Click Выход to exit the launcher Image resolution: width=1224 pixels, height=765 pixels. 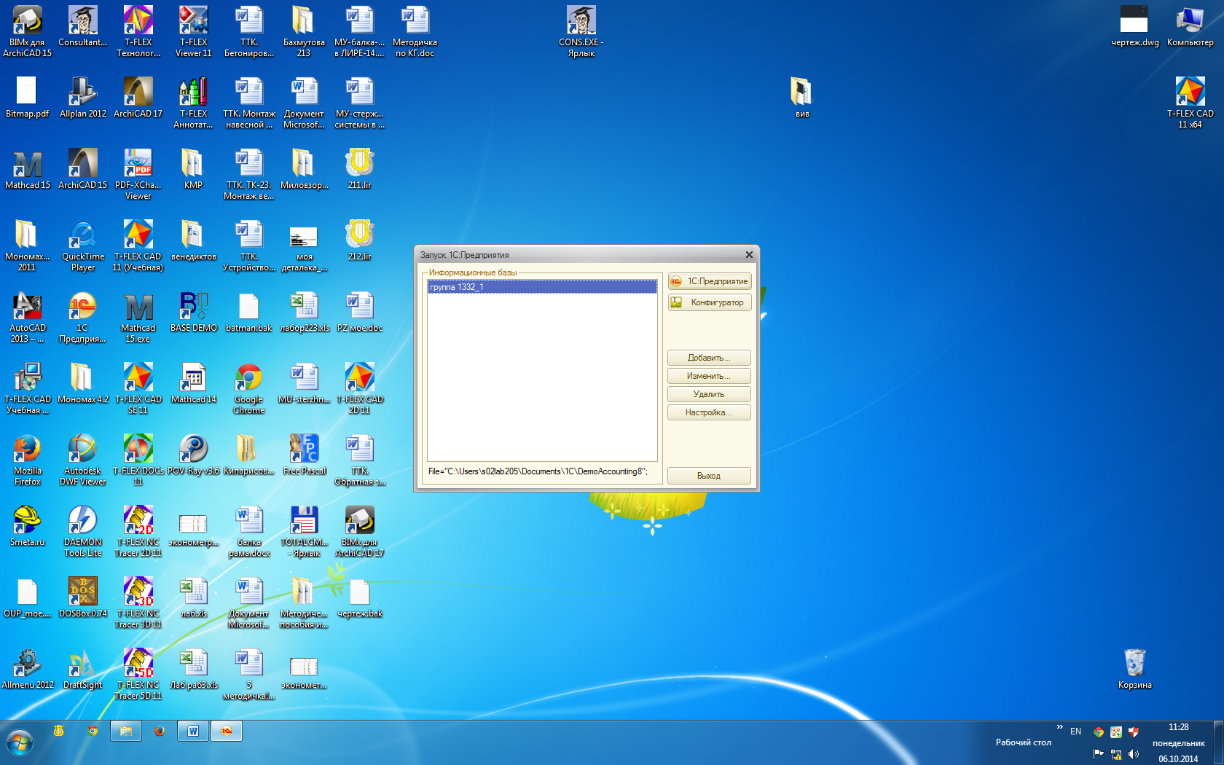(709, 476)
